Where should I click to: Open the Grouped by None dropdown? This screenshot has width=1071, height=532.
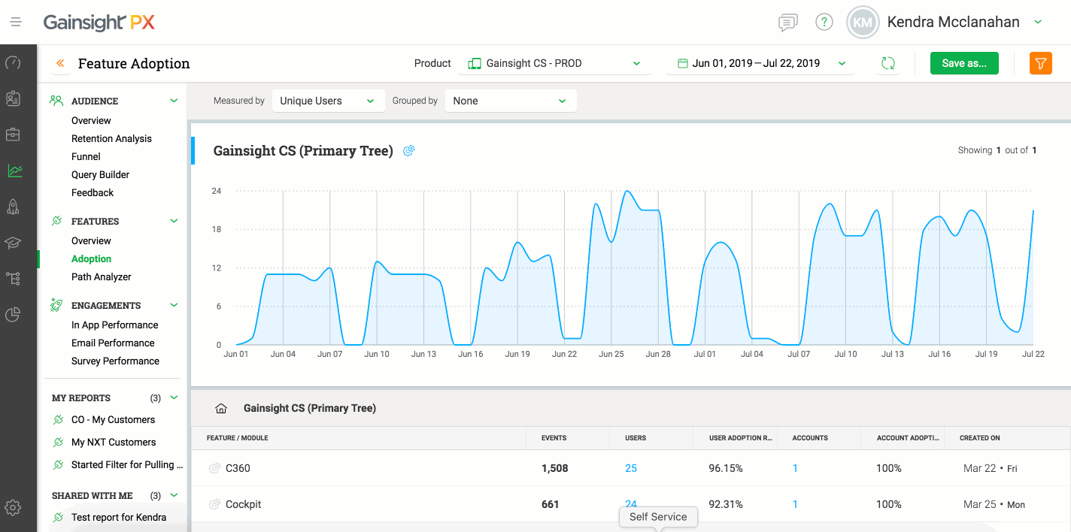(510, 101)
